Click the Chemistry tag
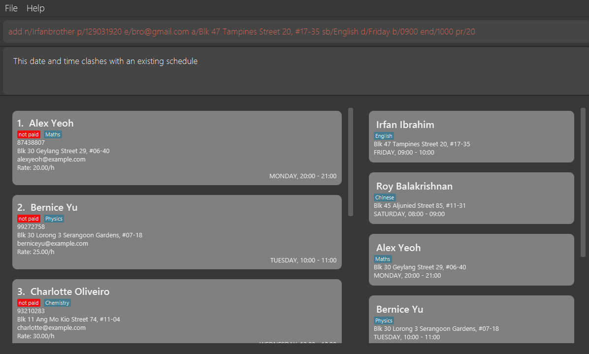Image resolution: width=589 pixels, height=354 pixels. 57,303
